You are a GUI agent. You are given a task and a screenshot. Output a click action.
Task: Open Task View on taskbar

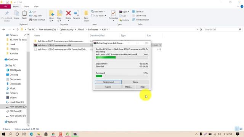tap(24, 134)
